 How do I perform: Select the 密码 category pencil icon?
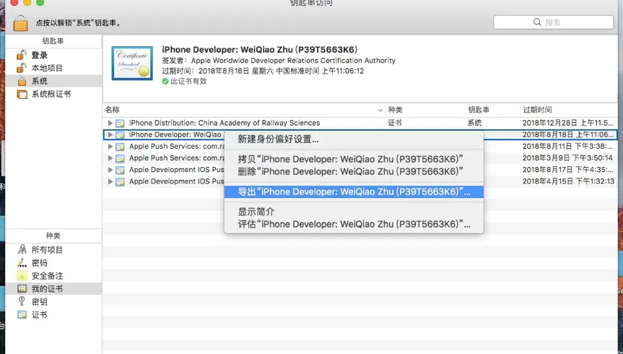(22, 262)
